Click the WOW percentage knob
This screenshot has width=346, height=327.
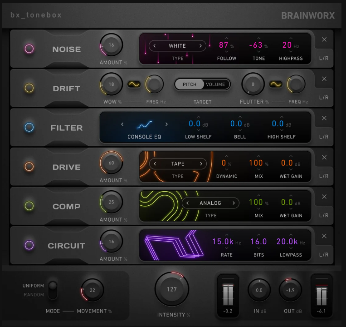coord(111,84)
